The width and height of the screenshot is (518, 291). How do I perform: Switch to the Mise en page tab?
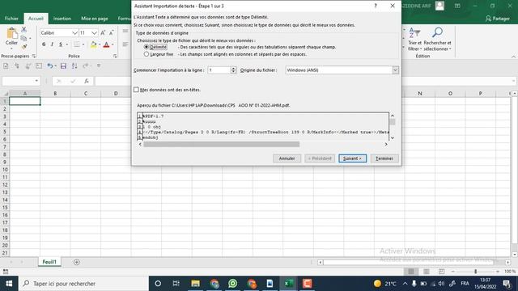[95, 19]
